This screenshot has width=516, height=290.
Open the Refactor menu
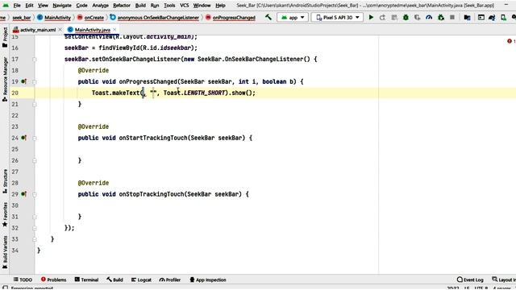[x=122, y=6]
